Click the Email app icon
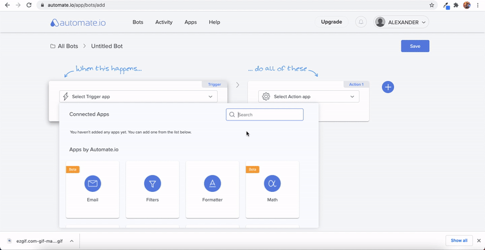The height and width of the screenshot is (250, 485). coord(93,183)
